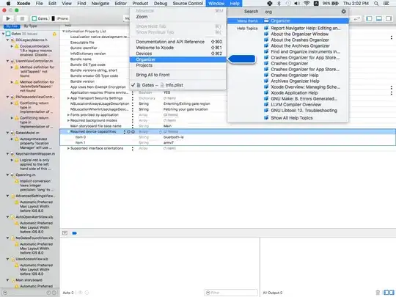Open Spotlight search in menu bar
The image size is (396, 297).
coord(376,4)
